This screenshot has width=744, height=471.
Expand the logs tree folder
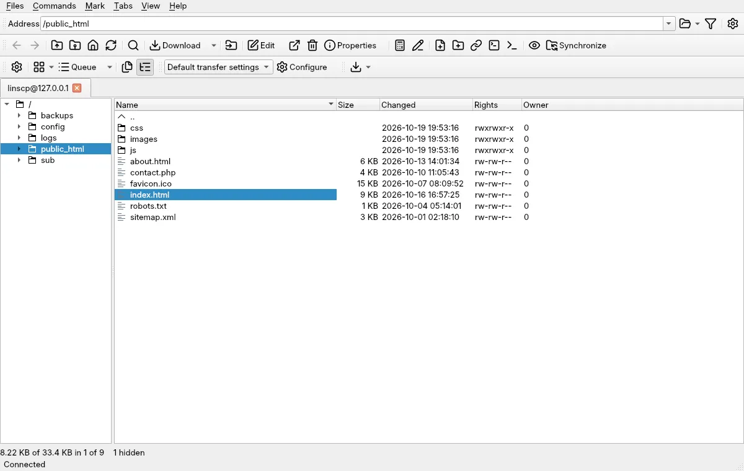[x=19, y=138]
